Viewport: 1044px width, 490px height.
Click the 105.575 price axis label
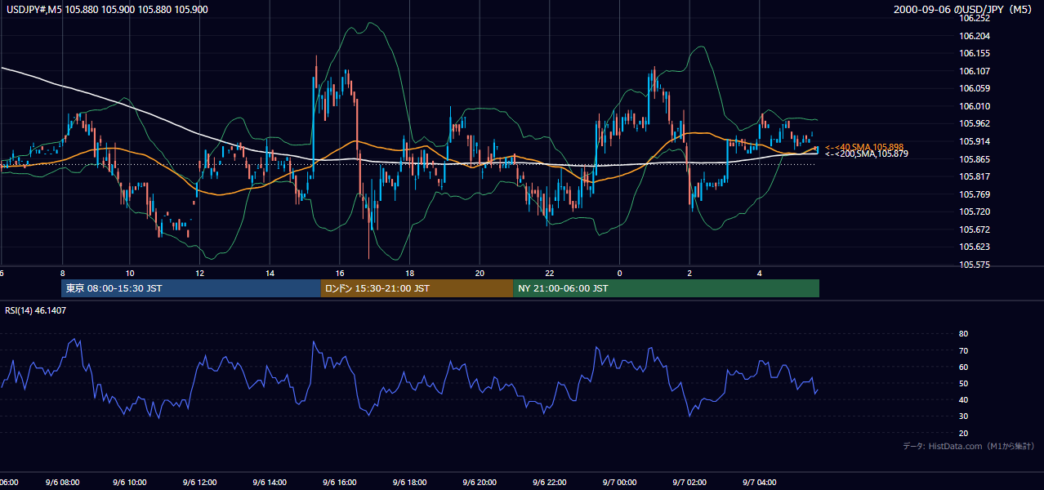click(x=975, y=265)
